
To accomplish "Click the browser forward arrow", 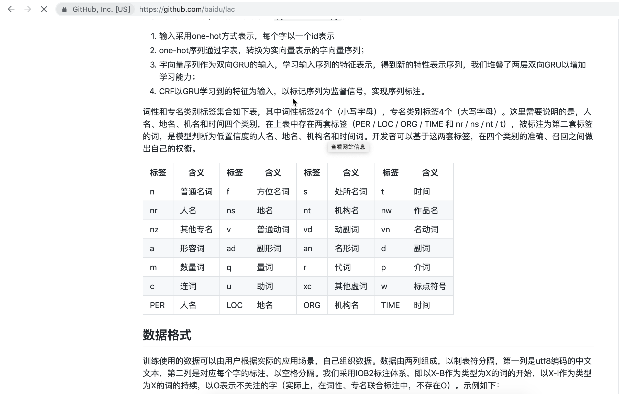I will coord(28,9).
